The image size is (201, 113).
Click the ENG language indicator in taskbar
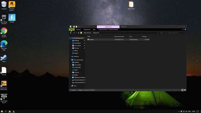189,111
